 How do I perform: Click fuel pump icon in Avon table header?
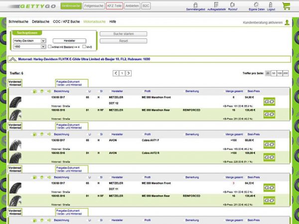click(x=35, y=134)
